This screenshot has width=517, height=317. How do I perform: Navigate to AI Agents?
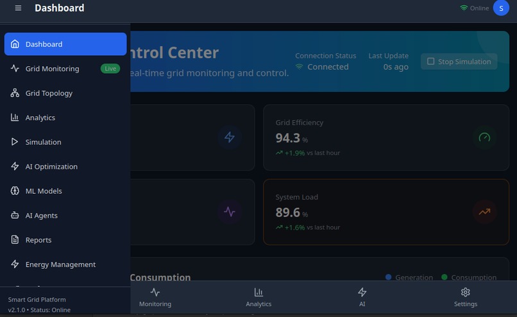(65, 215)
